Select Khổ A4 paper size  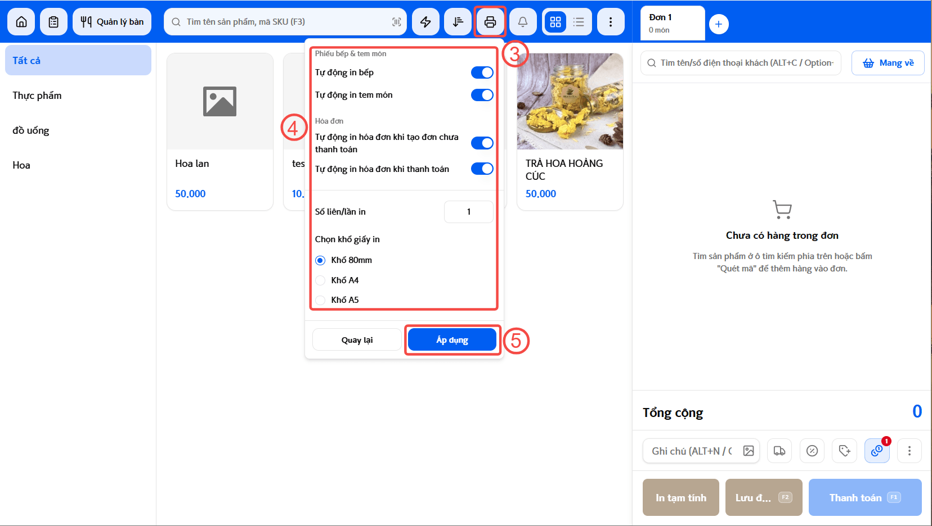(338, 280)
